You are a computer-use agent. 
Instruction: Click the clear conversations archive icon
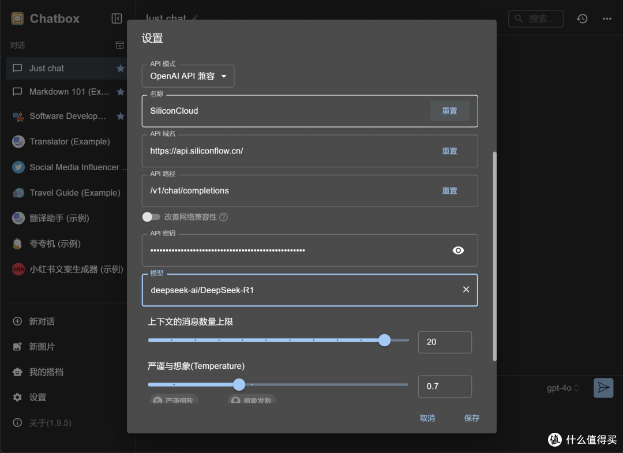pyautogui.click(x=119, y=45)
